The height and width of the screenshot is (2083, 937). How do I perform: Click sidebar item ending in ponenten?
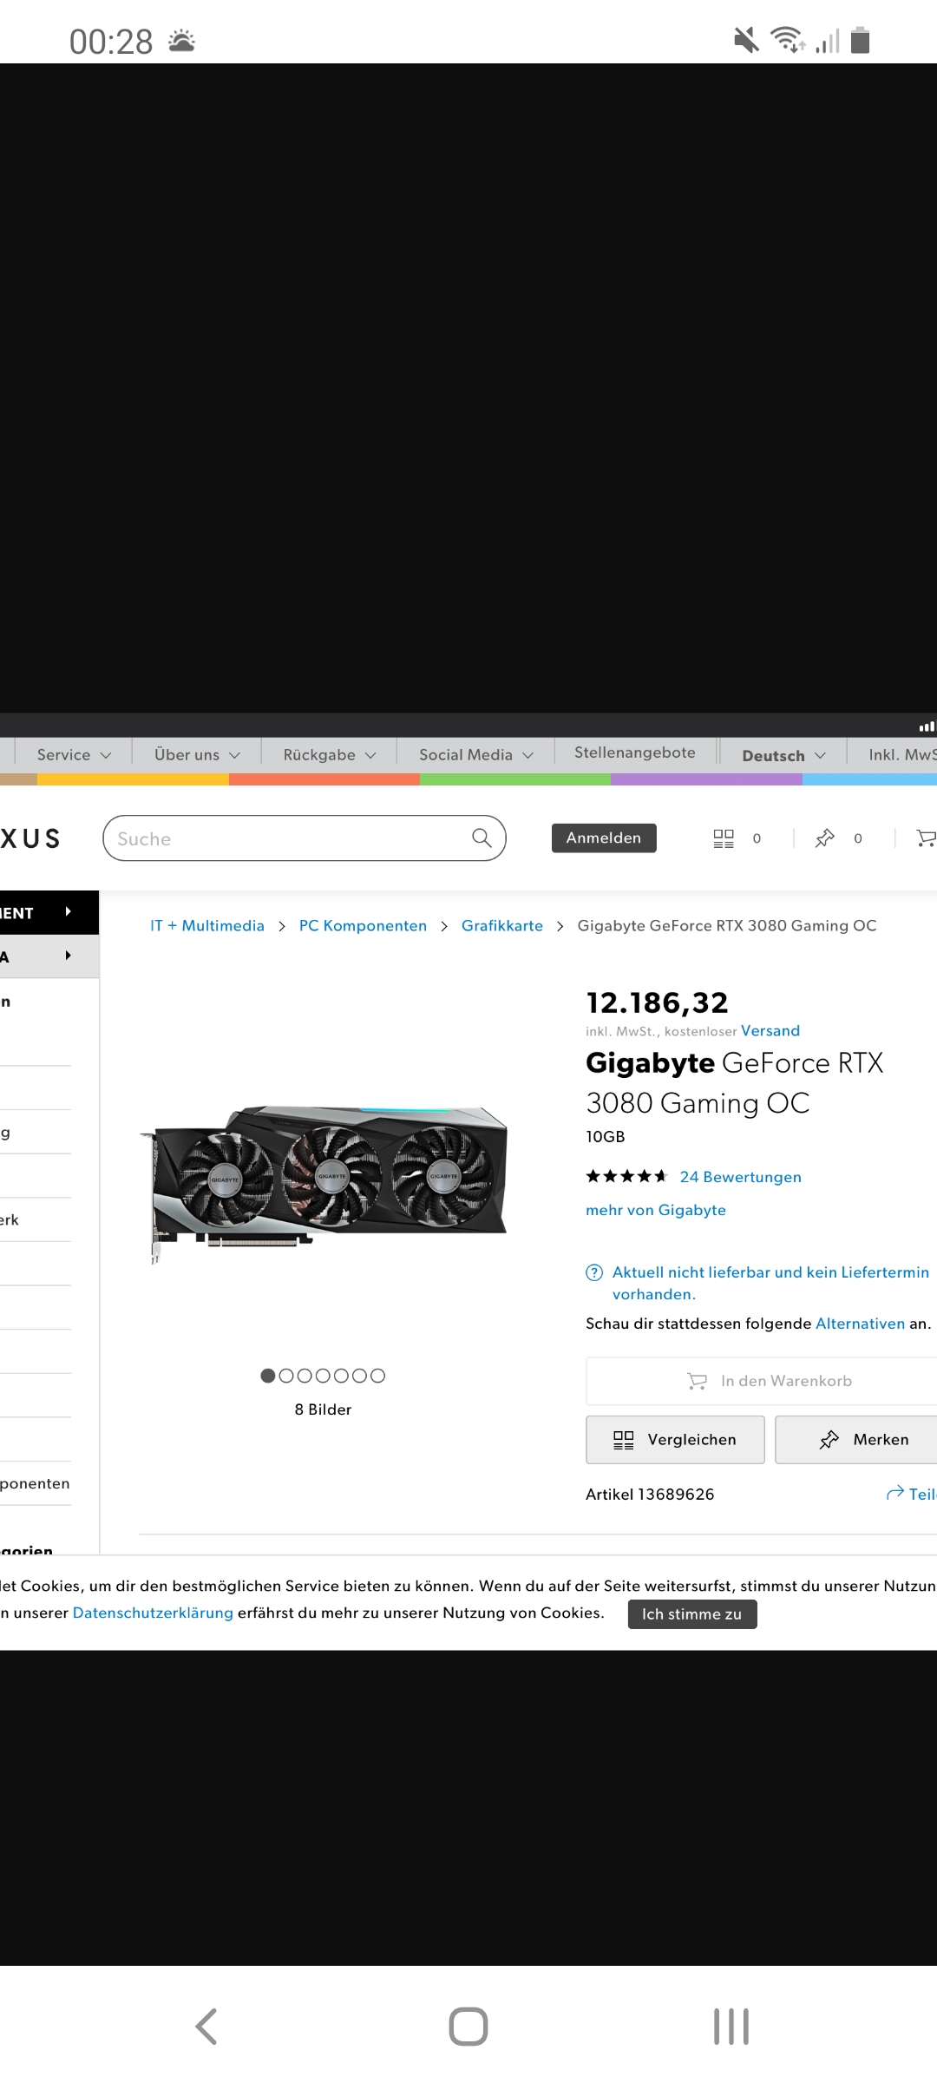[35, 1483]
